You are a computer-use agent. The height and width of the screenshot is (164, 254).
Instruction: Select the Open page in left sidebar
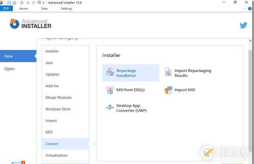(9, 69)
